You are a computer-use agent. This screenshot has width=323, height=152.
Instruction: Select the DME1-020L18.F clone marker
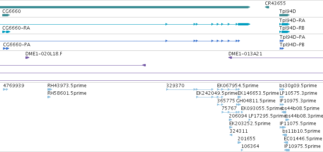point(27,58)
